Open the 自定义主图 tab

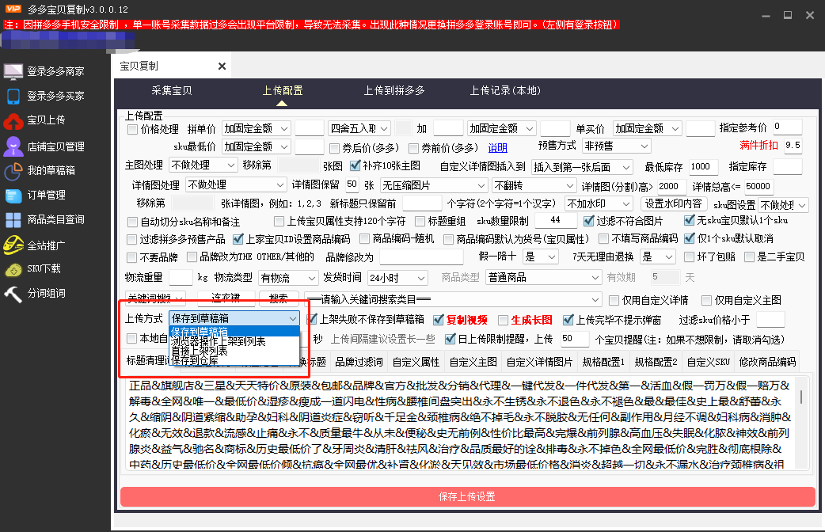473,362
